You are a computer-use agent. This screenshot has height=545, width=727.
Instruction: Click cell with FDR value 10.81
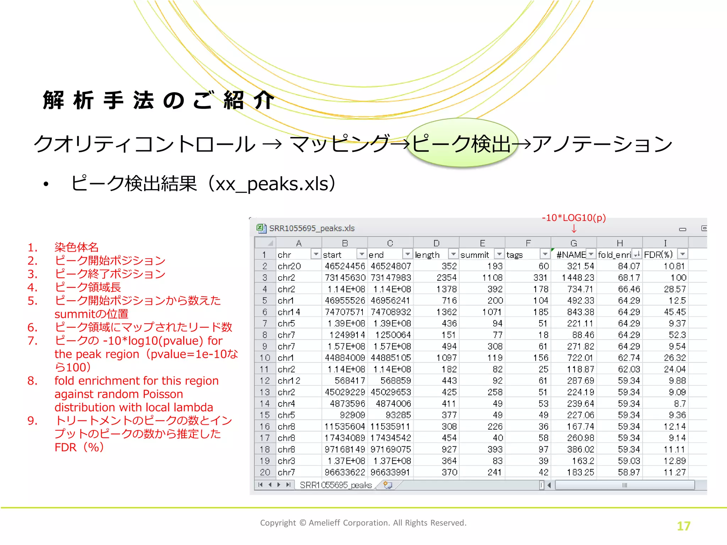[x=666, y=266]
